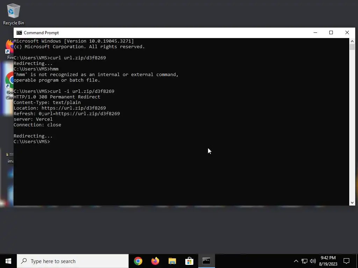Image resolution: width=358 pixels, height=268 pixels.
Task: Close the Command Prompt window
Action: tap(347, 32)
